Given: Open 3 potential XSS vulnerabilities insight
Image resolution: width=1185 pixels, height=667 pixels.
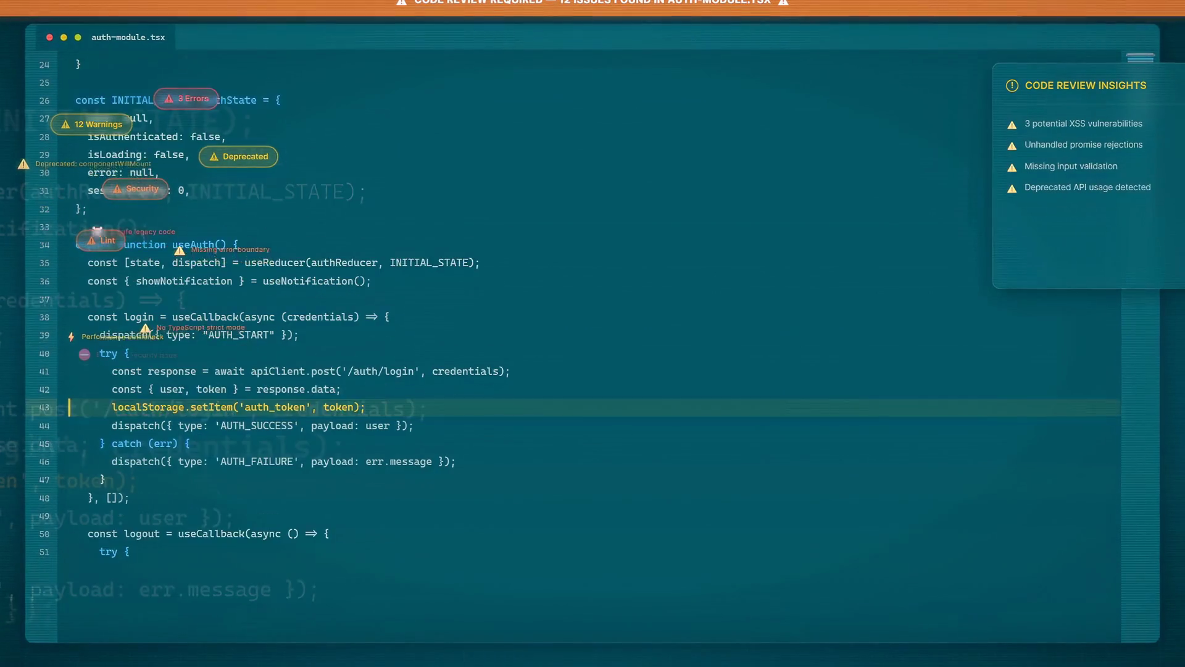Looking at the screenshot, I should [x=1083, y=124].
